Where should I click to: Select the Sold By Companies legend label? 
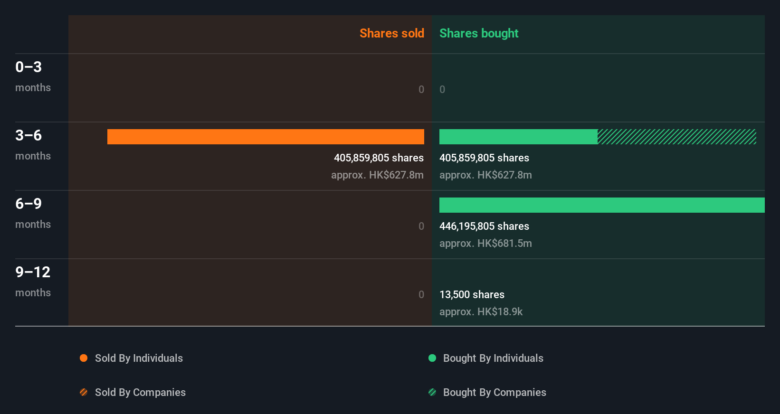click(140, 393)
